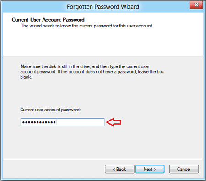Viewport: 206px width, 181px height.
Task: Select the "Current User Account Password" heading
Action: [x=48, y=20]
